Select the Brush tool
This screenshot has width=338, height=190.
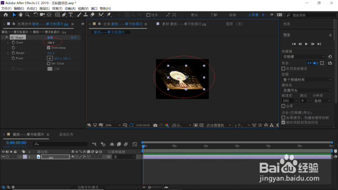point(79,15)
